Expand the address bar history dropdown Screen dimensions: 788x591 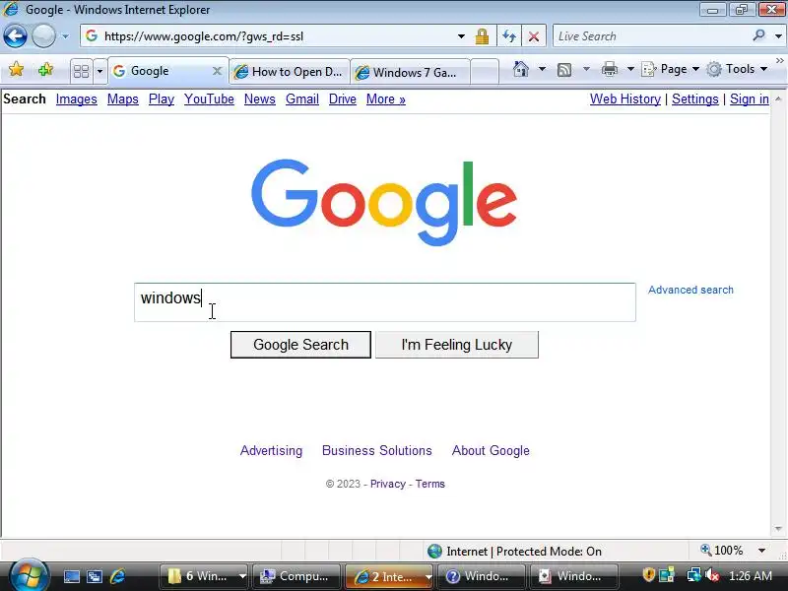461,36
